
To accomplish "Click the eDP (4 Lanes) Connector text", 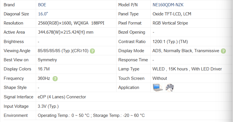I will [62, 97].
